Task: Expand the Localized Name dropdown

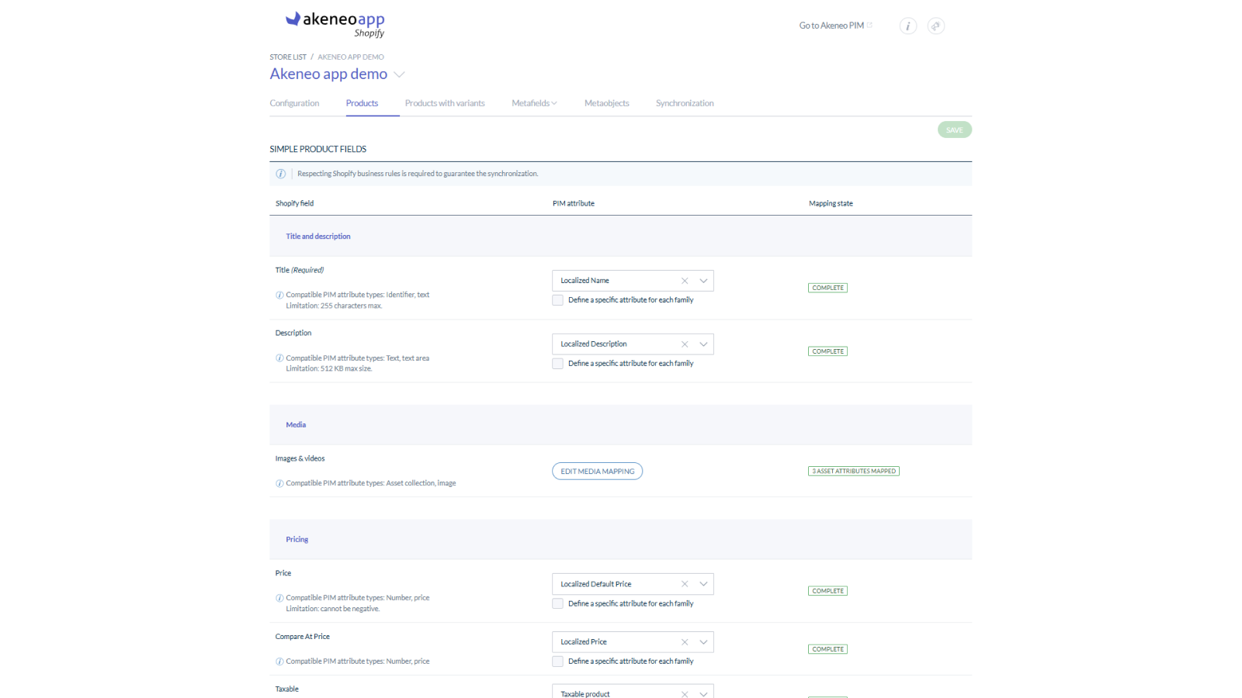Action: pos(703,281)
